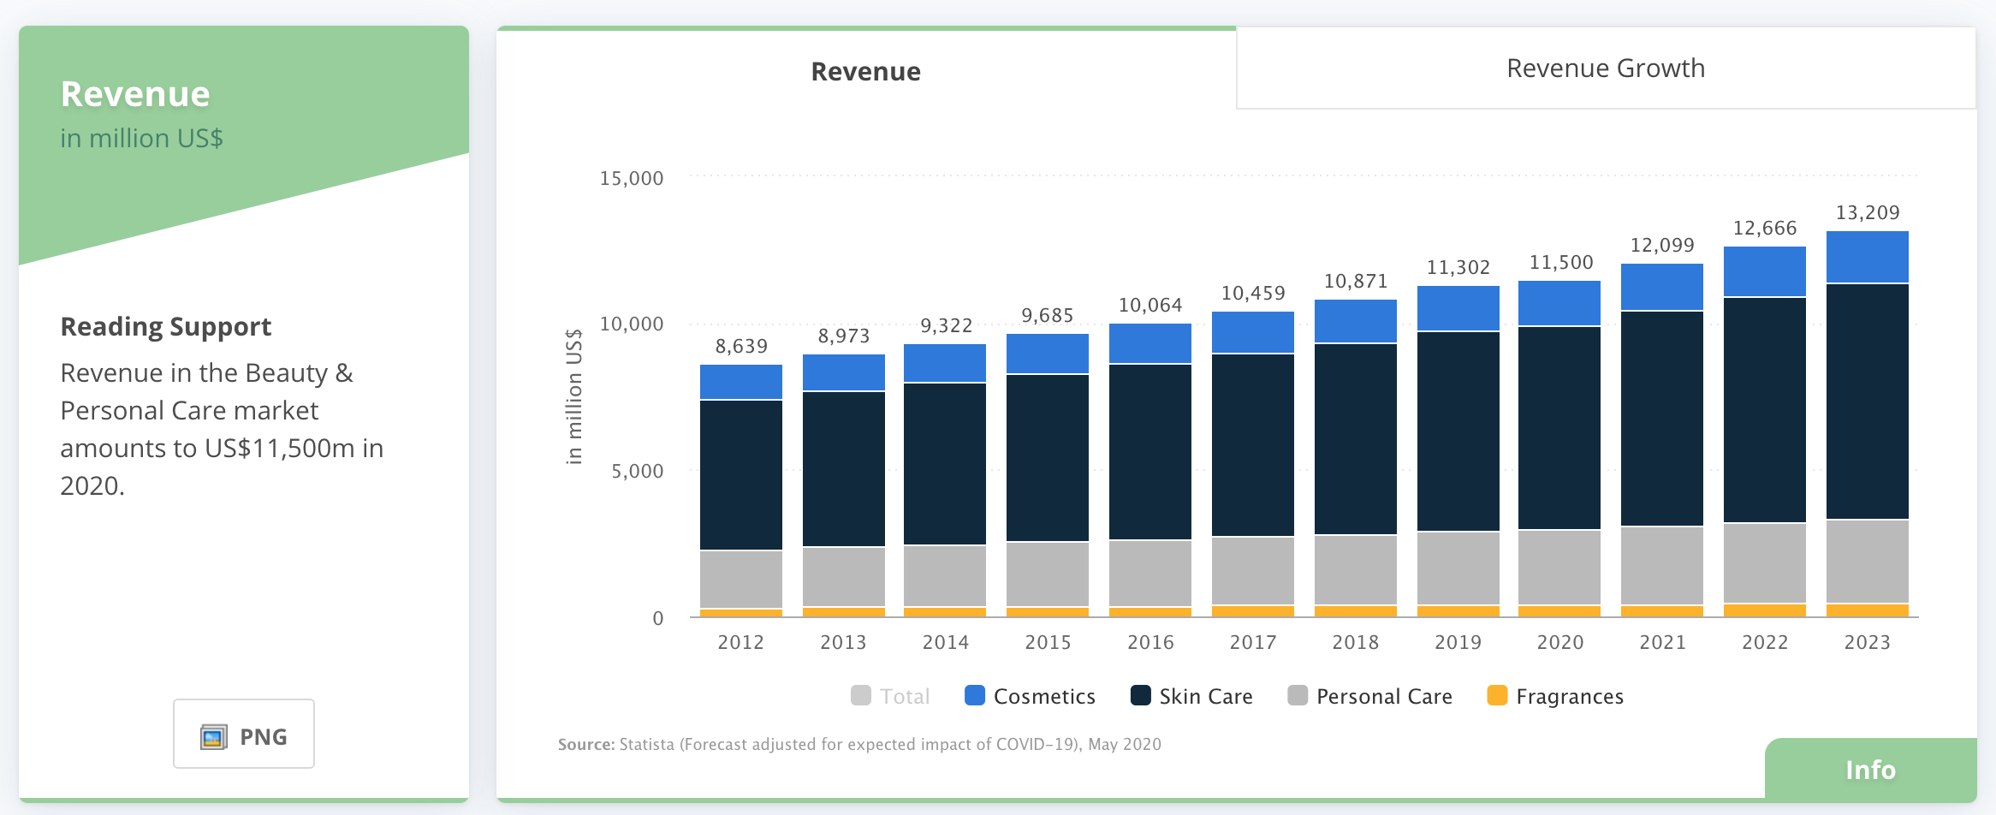
Task: Click the 2022 Fragrances bar segment
Action: (1765, 610)
